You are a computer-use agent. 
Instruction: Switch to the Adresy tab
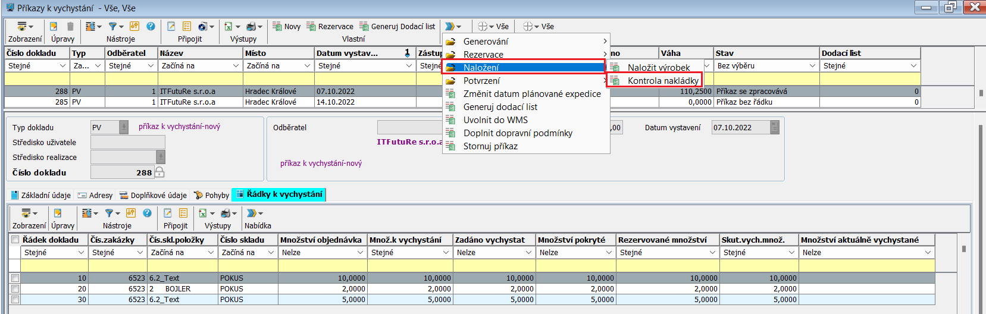pos(95,195)
